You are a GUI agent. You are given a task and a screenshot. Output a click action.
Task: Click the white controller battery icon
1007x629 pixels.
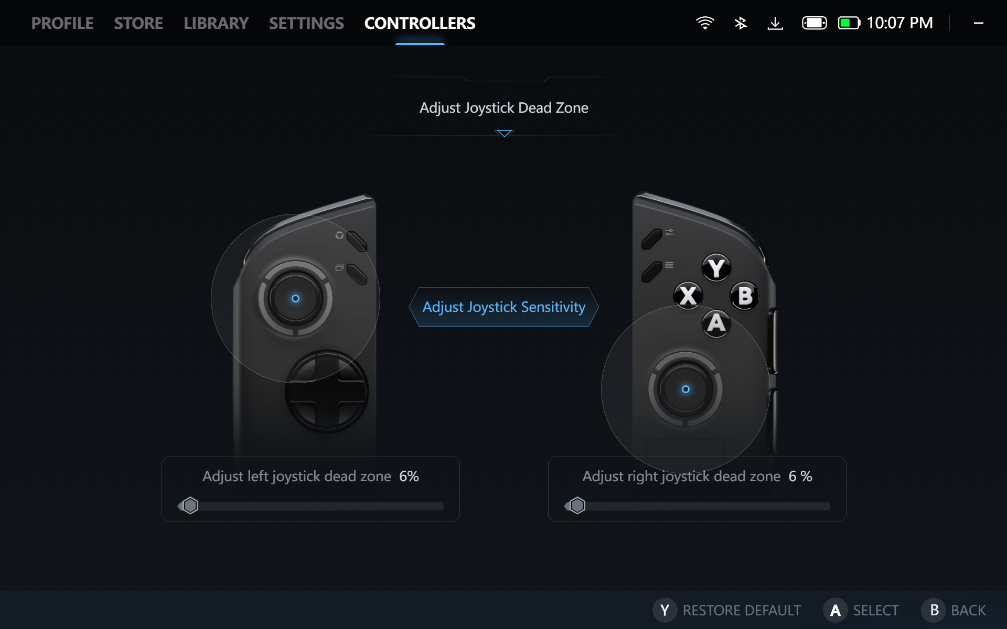(814, 23)
